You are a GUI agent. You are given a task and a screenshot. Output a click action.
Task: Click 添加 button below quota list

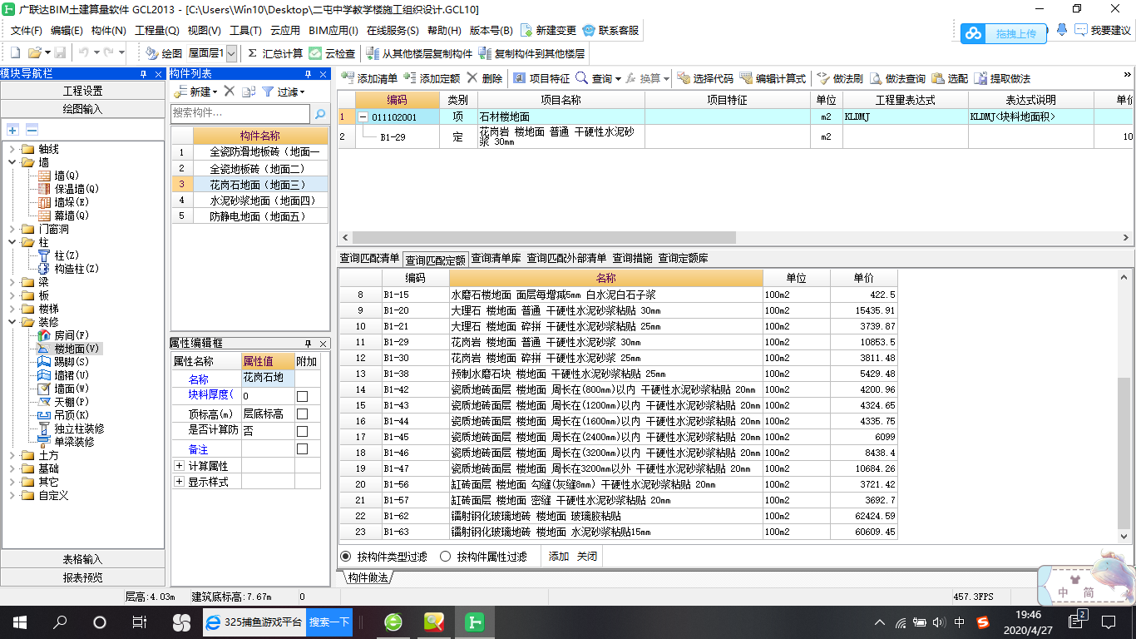[559, 556]
